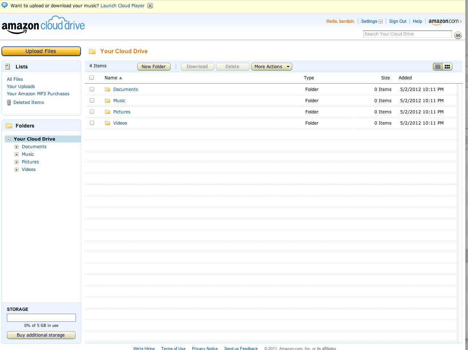Click the file list vertical scrollbar
This screenshot has height=350, width=468.
(x=459, y=213)
